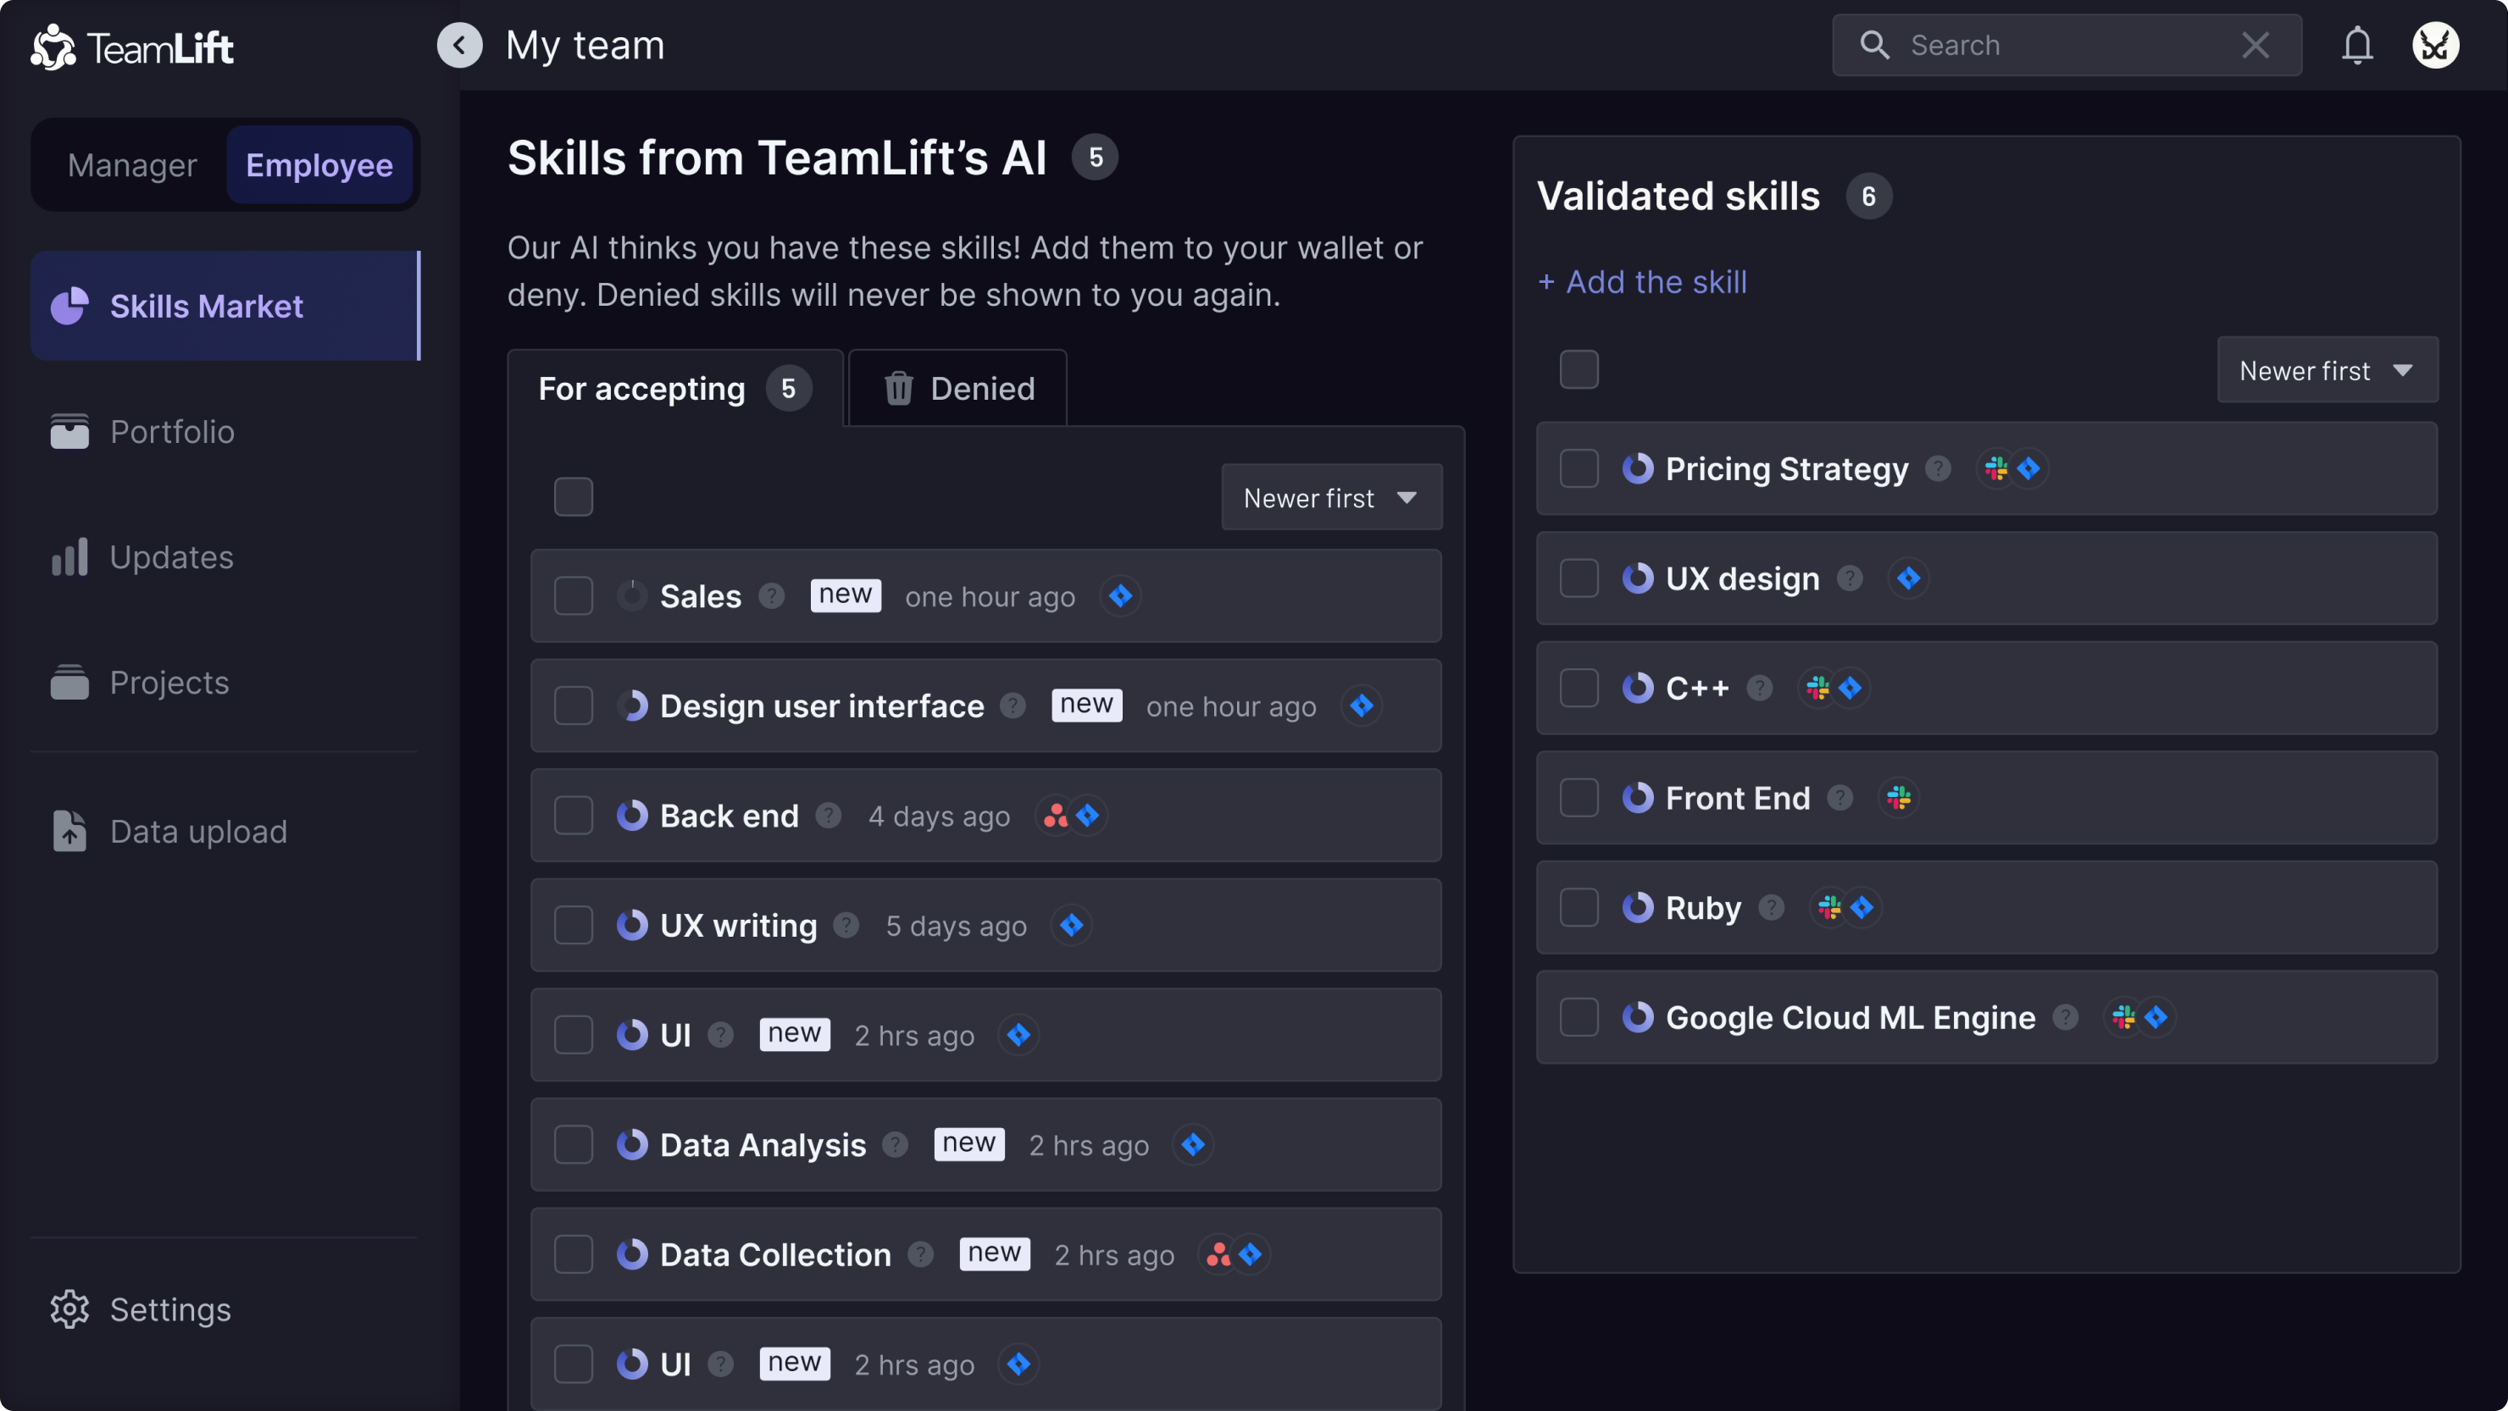Click the TeamLift logo

tap(132, 47)
